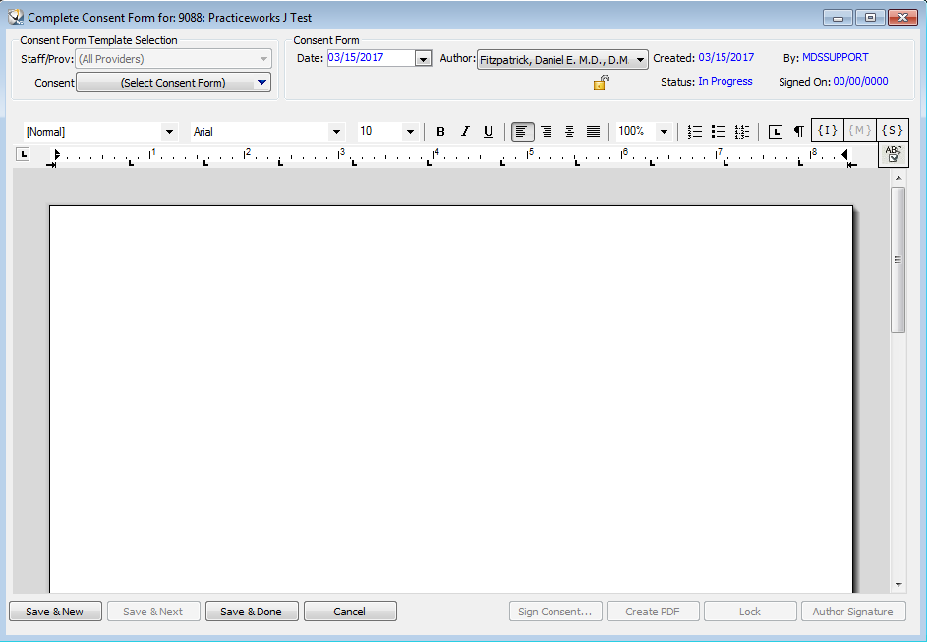Click into the Date text field
The image size is (927, 642).
[x=372, y=58]
